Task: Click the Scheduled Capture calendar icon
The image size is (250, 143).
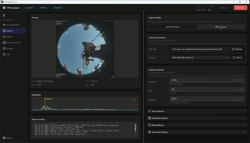Action: click(149, 118)
